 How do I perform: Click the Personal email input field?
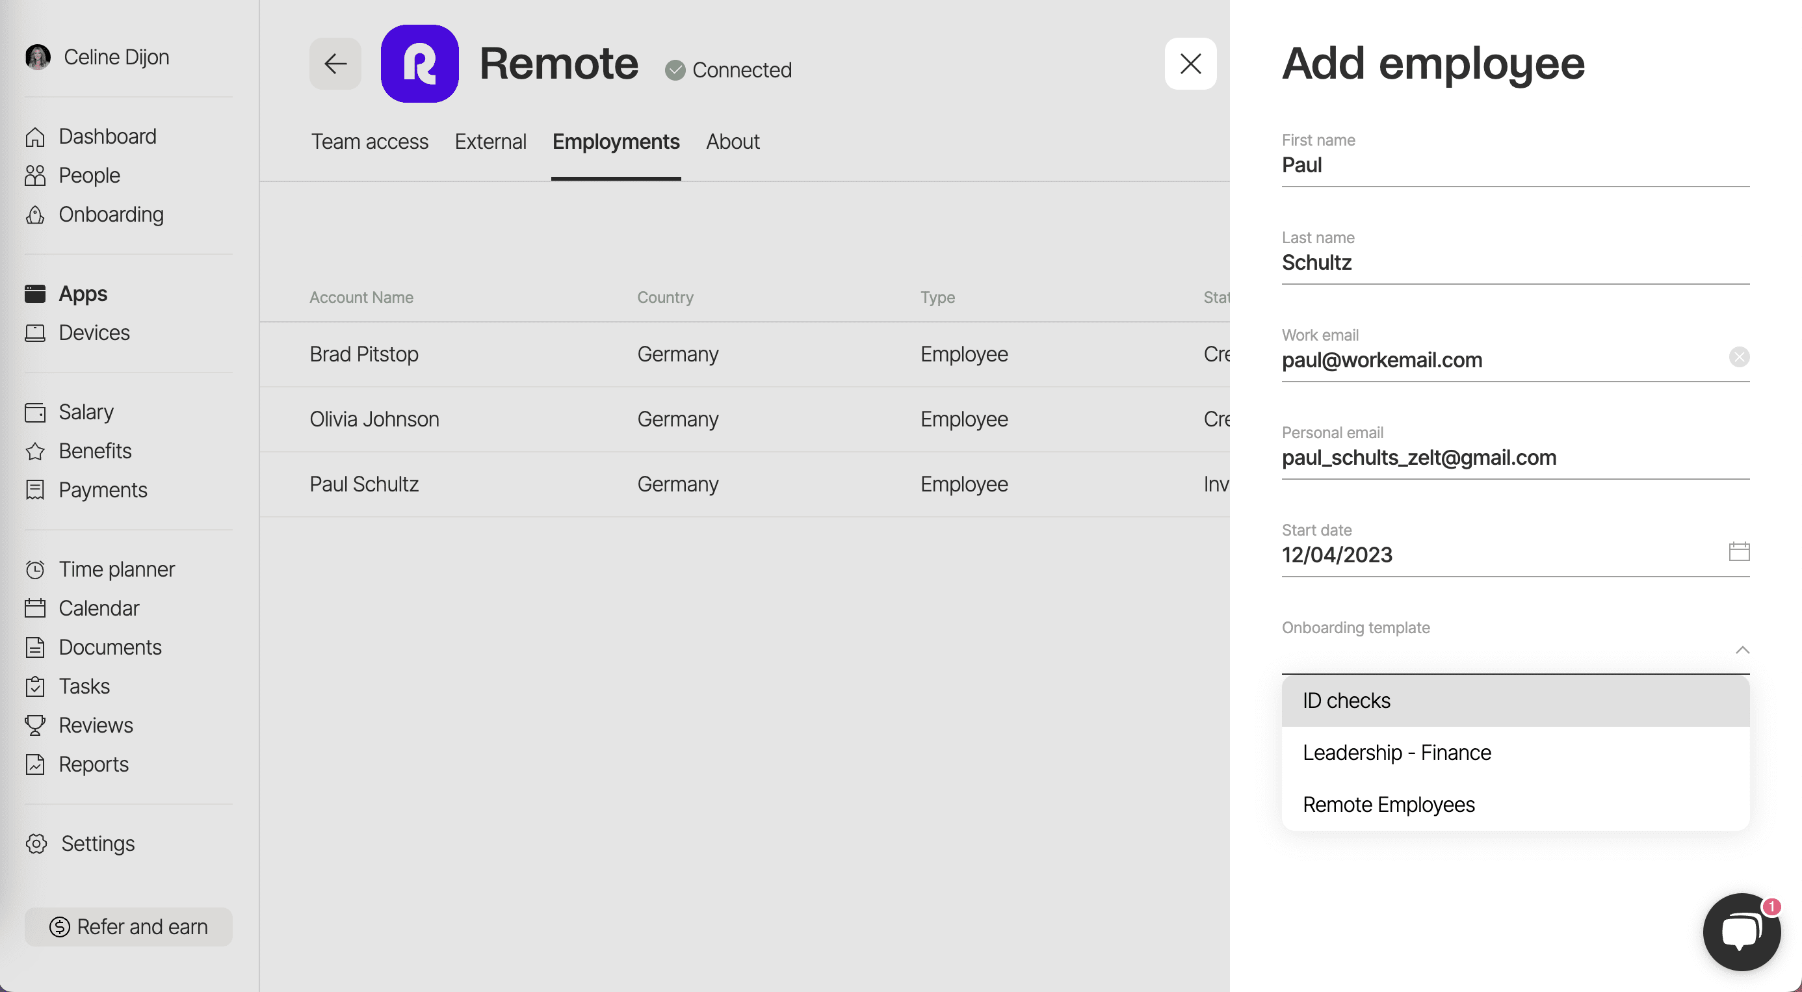click(x=1469, y=458)
